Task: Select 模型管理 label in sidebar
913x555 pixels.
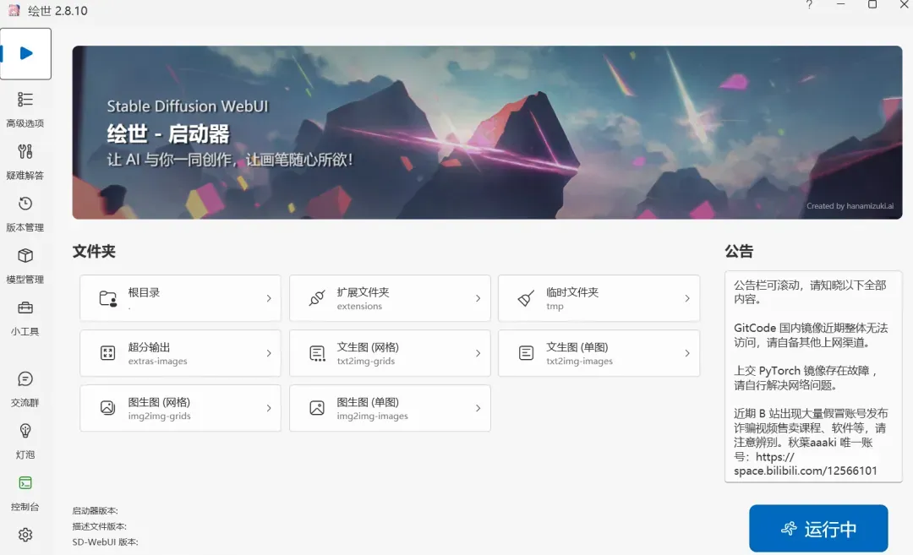Action: click(25, 280)
